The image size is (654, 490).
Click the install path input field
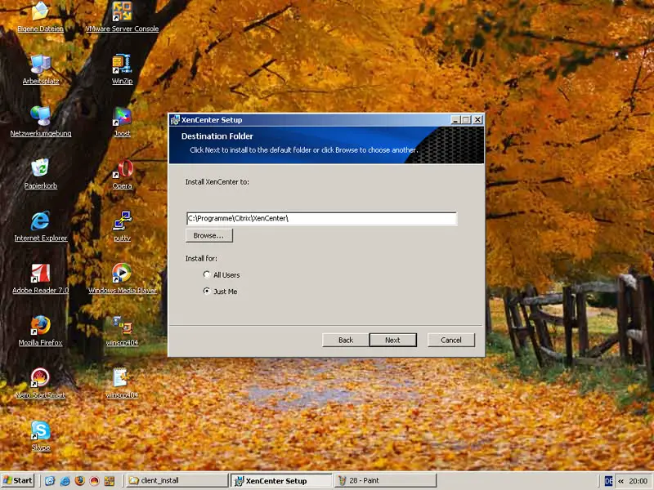(321, 218)
